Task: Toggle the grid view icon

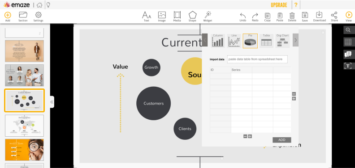Action: (x=348, y=42)
